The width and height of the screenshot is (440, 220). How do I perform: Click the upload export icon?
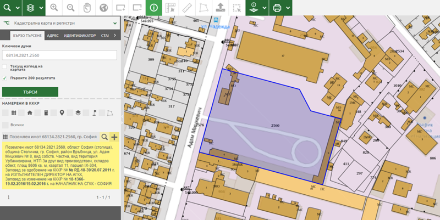pyautogui.click(x=220, y=8)
